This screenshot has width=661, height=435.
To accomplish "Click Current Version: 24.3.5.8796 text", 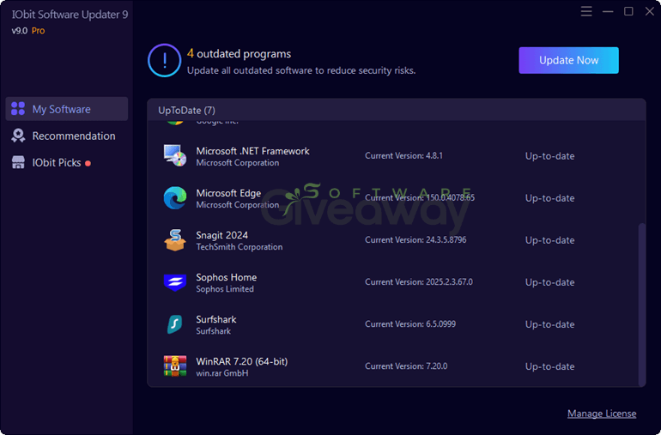I will tap(415, 240).
